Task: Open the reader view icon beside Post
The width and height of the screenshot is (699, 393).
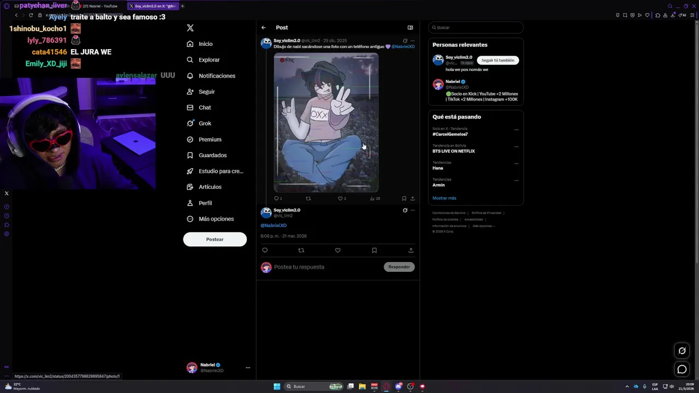Action: click(x=410, y=27)
